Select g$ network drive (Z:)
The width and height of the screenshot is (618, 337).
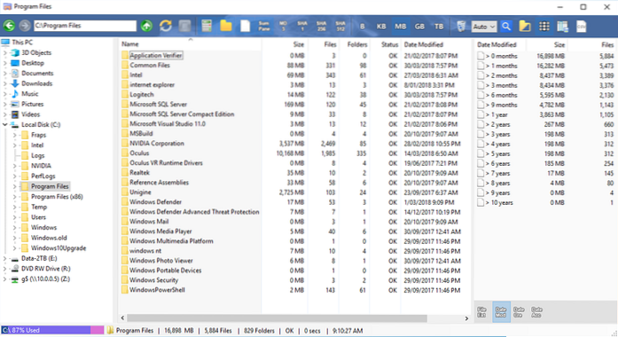pyautogui.click(x=45, y=278)
